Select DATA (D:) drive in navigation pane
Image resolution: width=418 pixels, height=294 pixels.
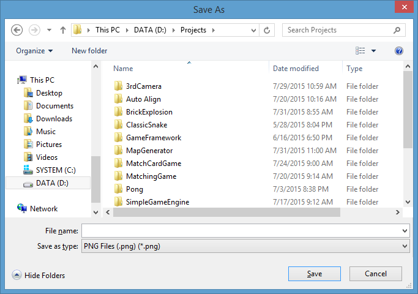(48, 183)
